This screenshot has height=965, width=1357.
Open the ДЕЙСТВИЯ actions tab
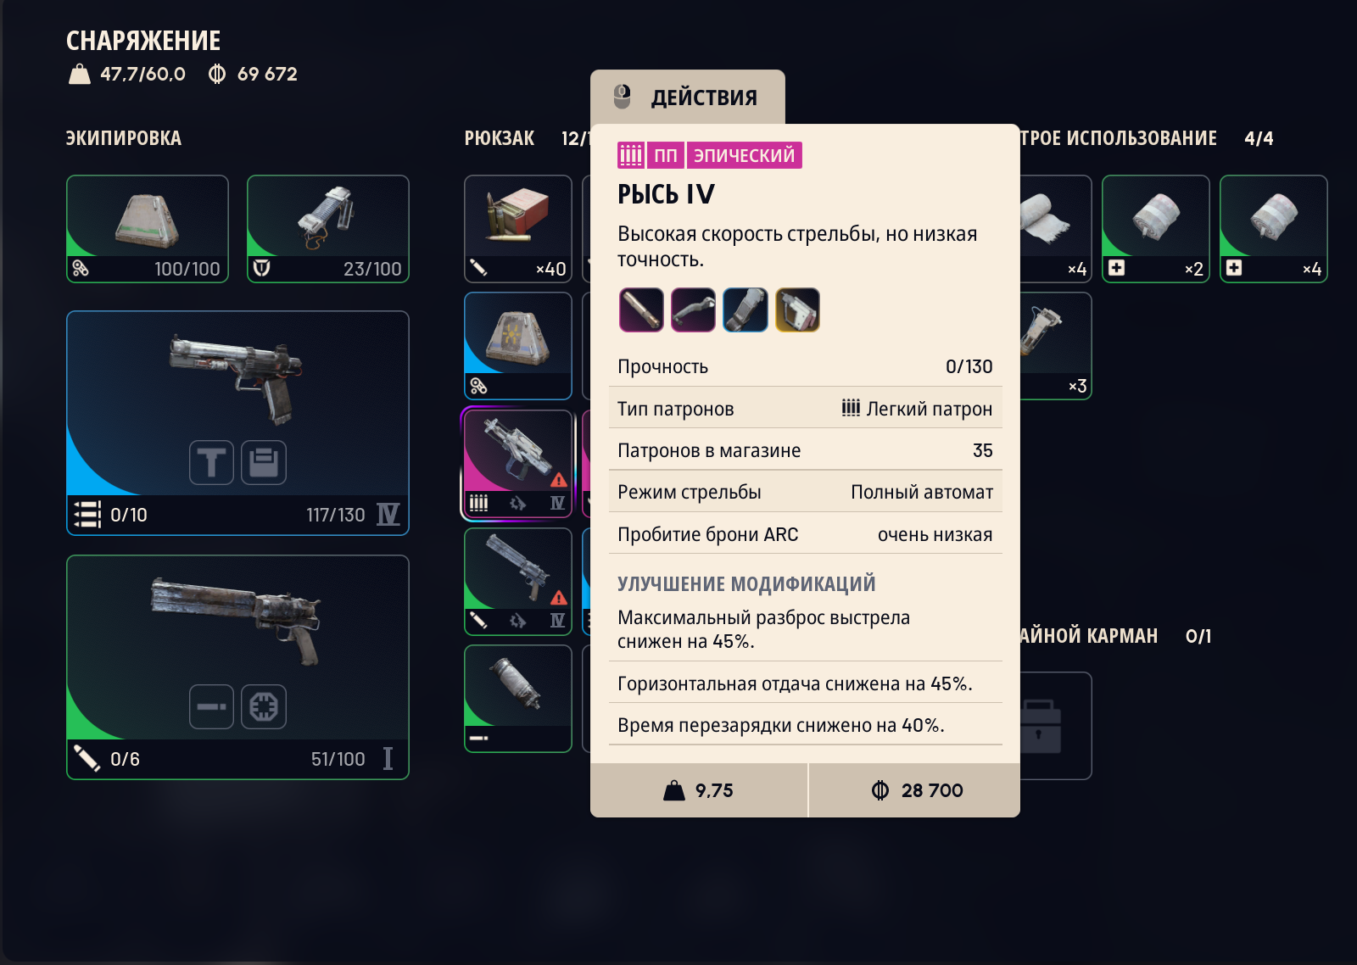[x=688, y=97]
